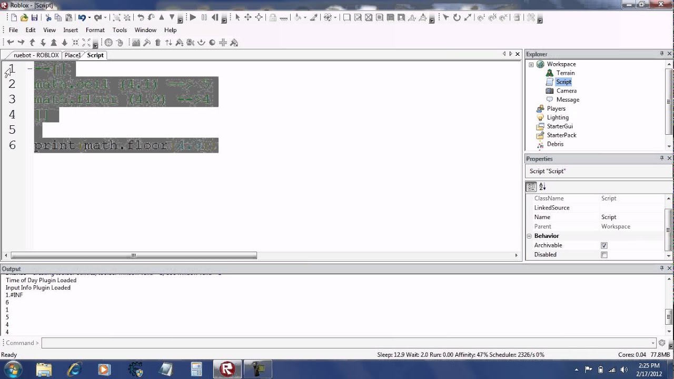Switch to the Place1 tab
This screenshot has width=674, height=379.
pos(73,55)
